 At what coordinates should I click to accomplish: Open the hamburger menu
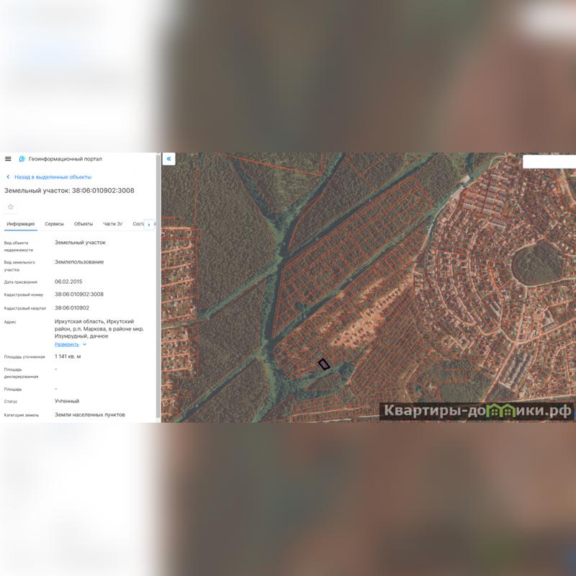[x=8, y=158]
